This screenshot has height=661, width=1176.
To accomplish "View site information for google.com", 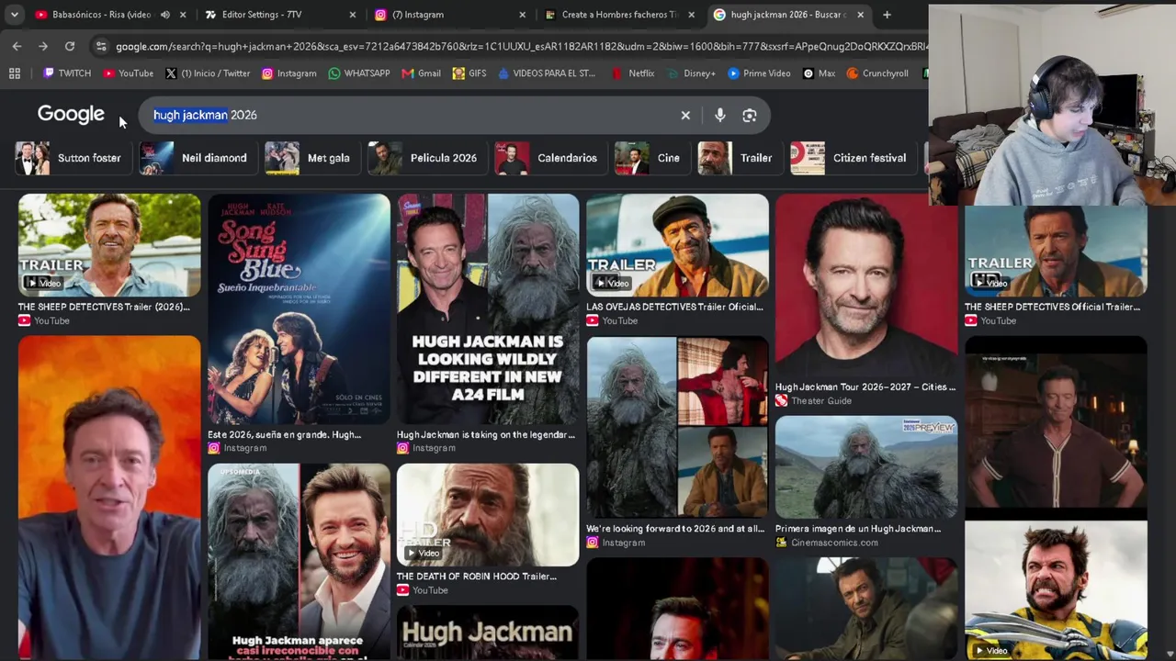I will coord(101,46).
